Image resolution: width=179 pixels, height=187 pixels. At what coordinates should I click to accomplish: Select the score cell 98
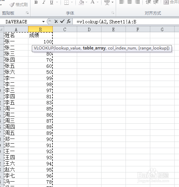click(40, 84)
